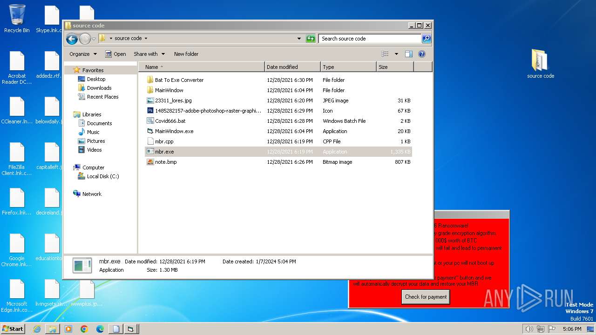Select the mbr.exe file
The image size is (596, 335).
[x=278, y=152]
